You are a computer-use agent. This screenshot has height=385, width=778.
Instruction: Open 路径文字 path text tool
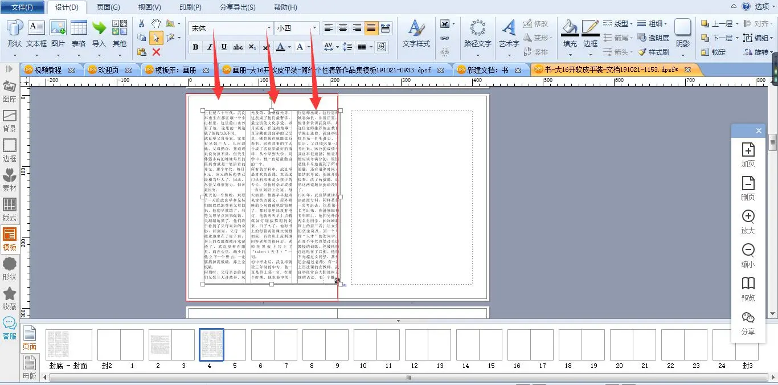pos(477,33)
